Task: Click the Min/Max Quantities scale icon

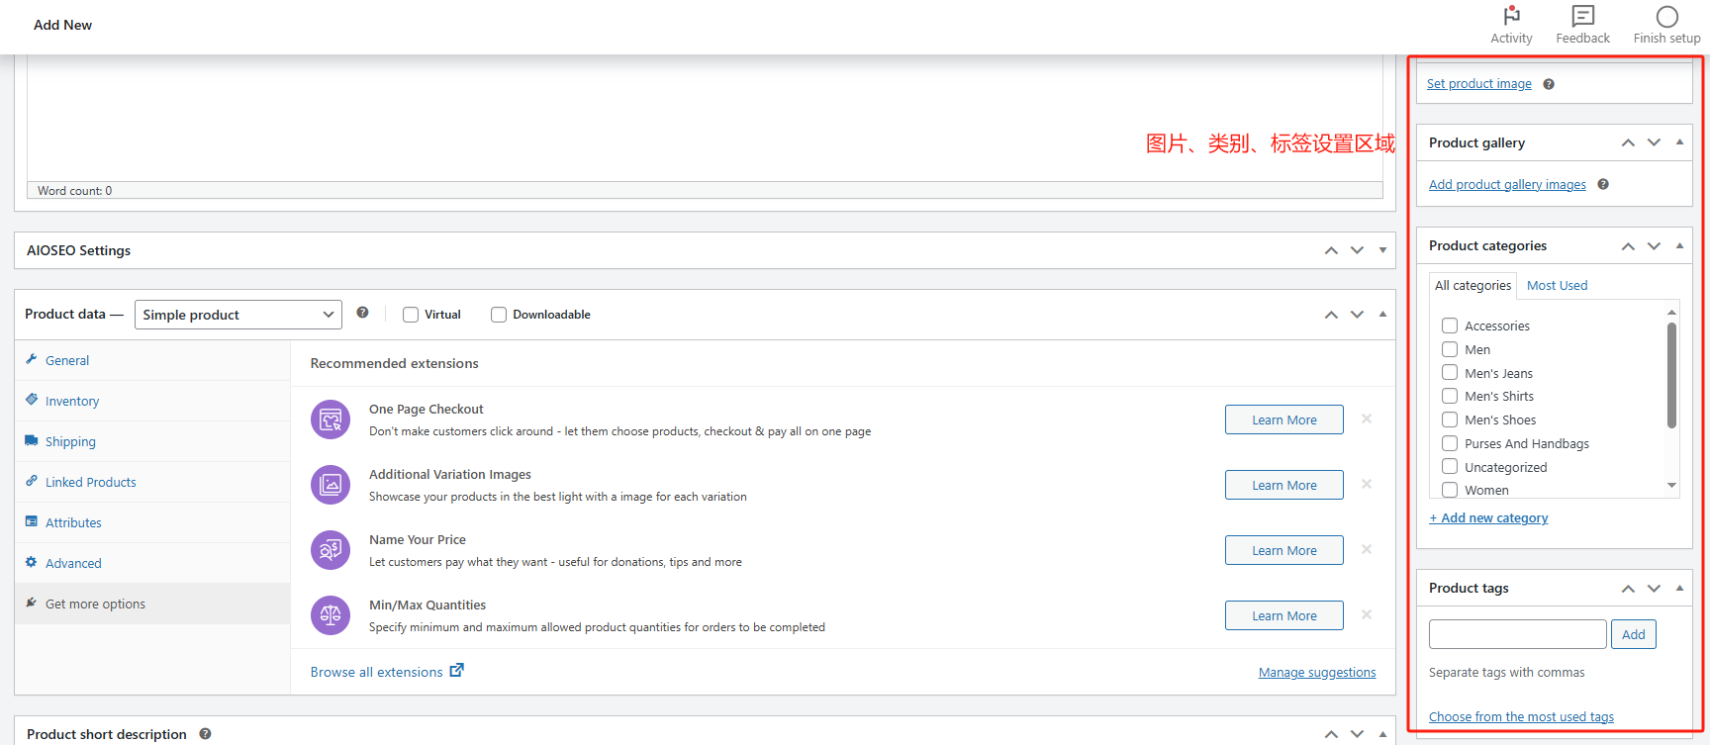Action: pyautogui.click(x=331, y=615)
